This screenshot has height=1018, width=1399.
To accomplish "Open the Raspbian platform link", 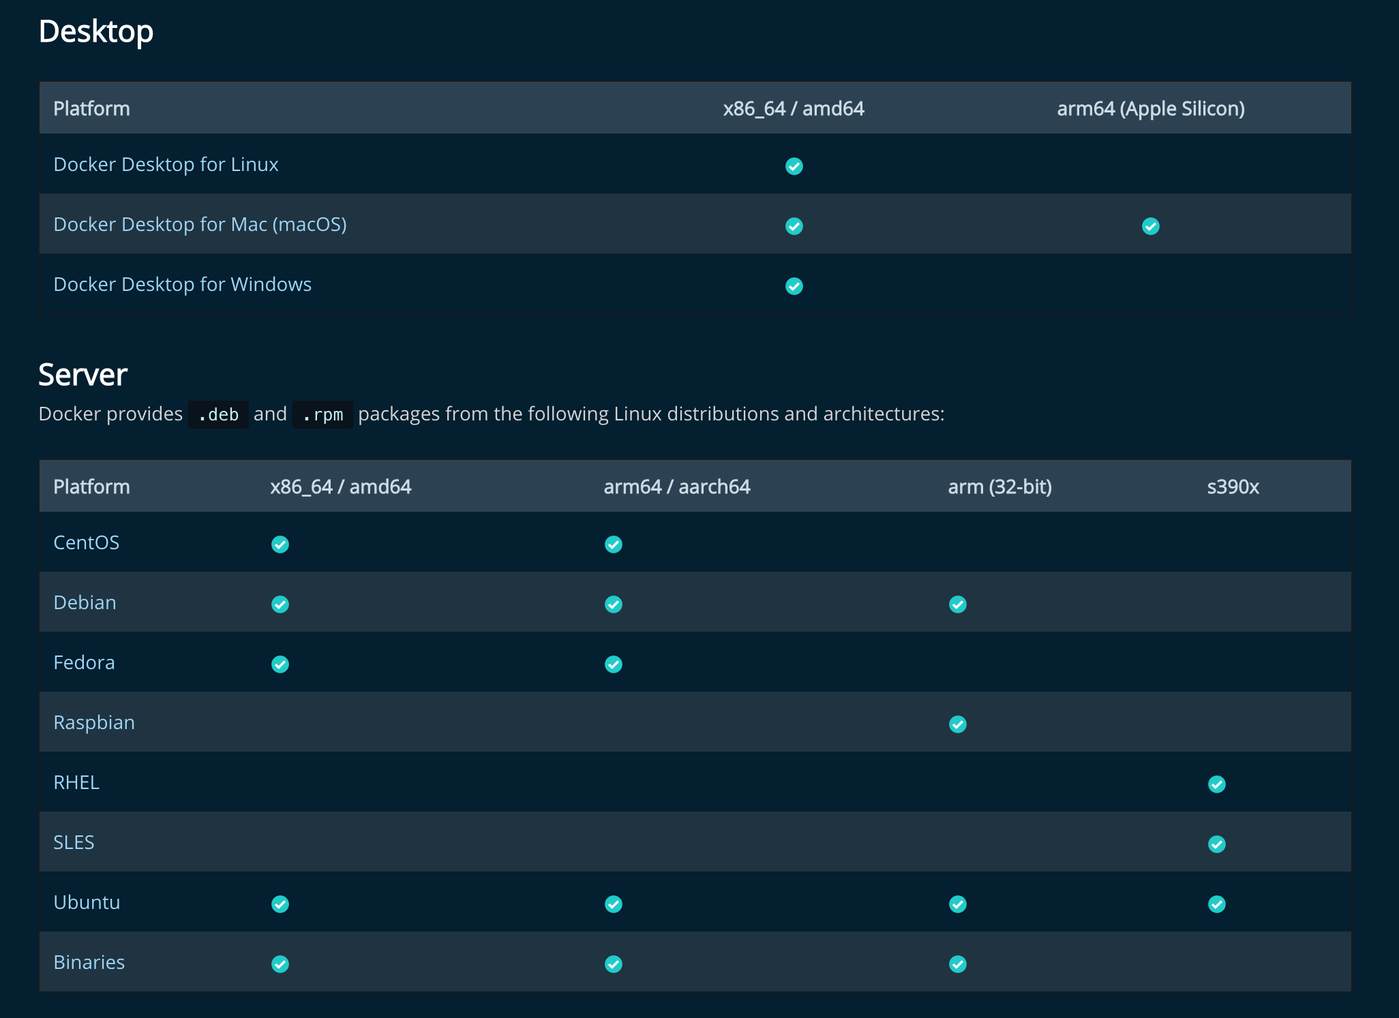I will [94, 723].
